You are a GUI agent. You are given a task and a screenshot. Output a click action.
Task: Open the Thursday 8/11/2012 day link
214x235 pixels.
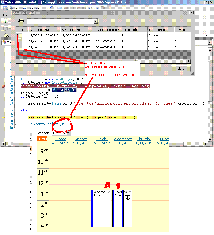pyautogui.click(x=144, y=141)
